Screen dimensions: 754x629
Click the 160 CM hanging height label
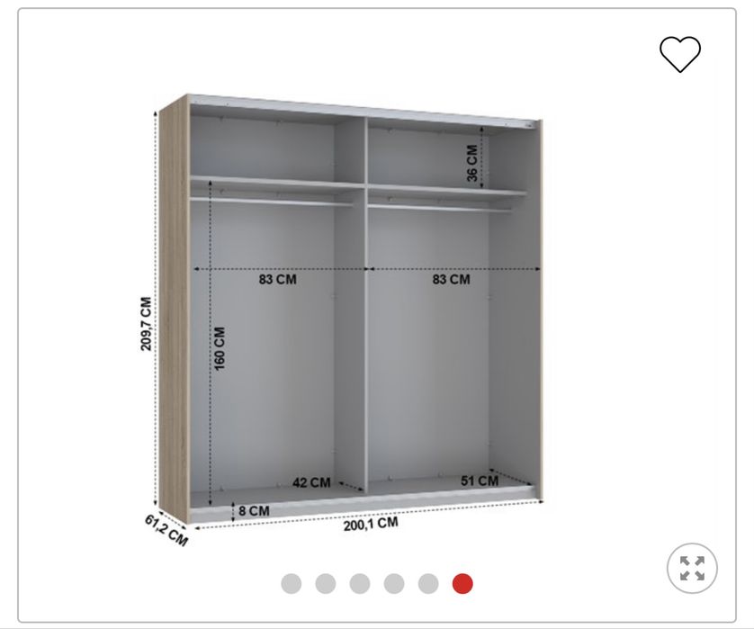point(220,348)
